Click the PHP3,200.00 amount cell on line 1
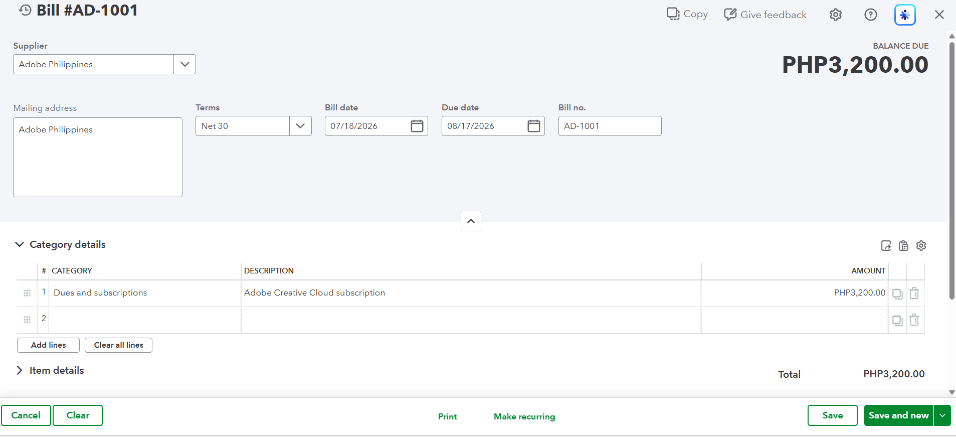Image resolution: width=956 pixels, height=437 pixels. coord(795,293)
